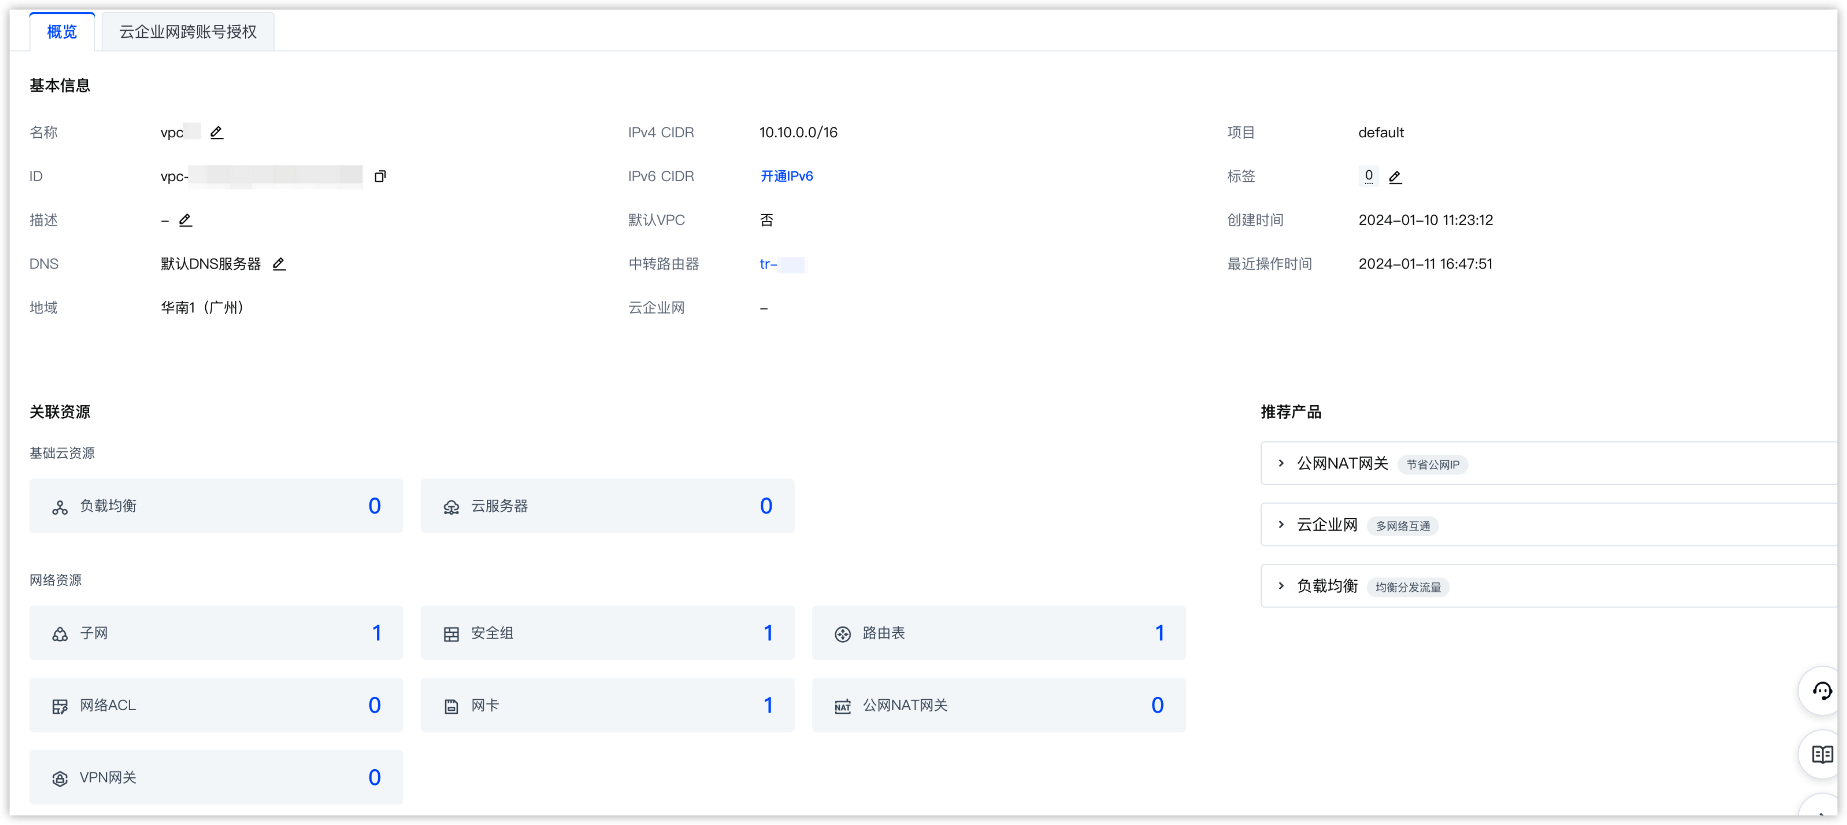1847x825 pixels.
Task: Switch to the 概览 tab
Action: [x=62, y=31]
